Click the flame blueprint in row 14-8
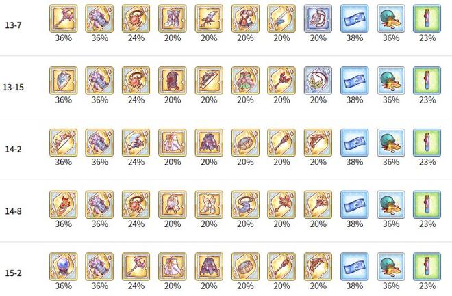452x296 pixels. [64, 204]
